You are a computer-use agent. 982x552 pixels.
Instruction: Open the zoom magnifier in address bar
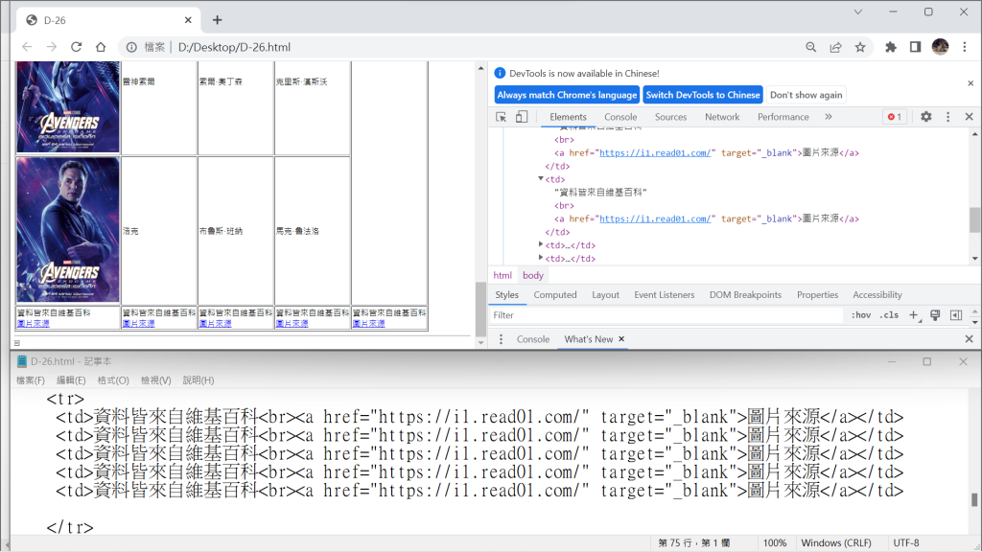[811, 47]
